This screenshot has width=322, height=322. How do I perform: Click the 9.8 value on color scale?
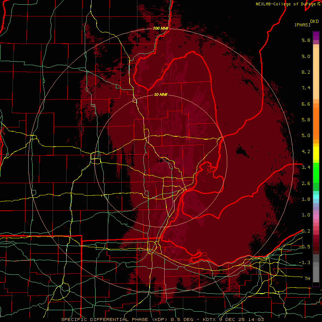[306, 40]
